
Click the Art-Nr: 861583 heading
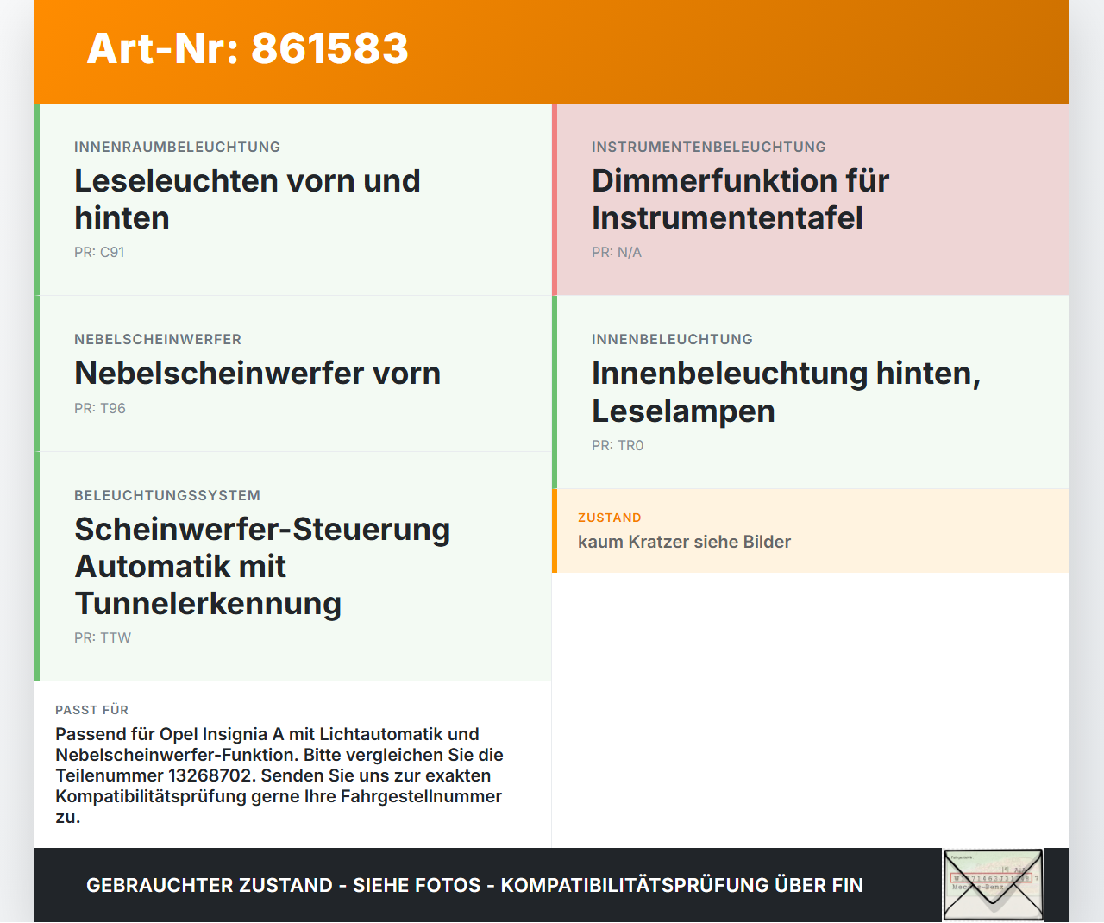(x=248, y=48)
